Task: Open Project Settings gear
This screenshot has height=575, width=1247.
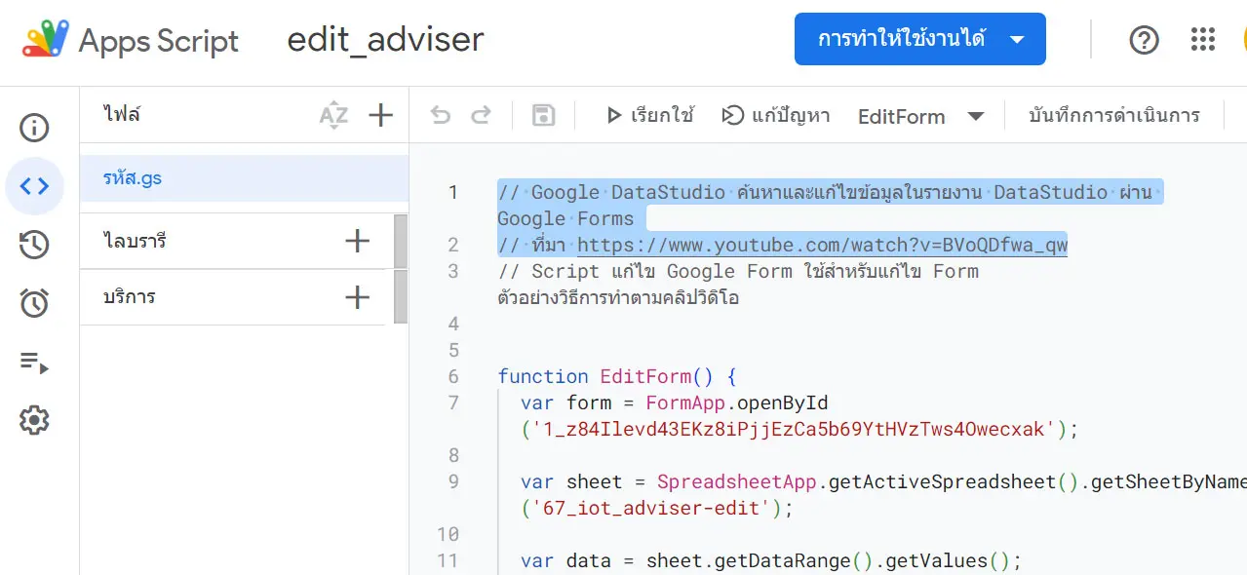Action: click(35, 419)
